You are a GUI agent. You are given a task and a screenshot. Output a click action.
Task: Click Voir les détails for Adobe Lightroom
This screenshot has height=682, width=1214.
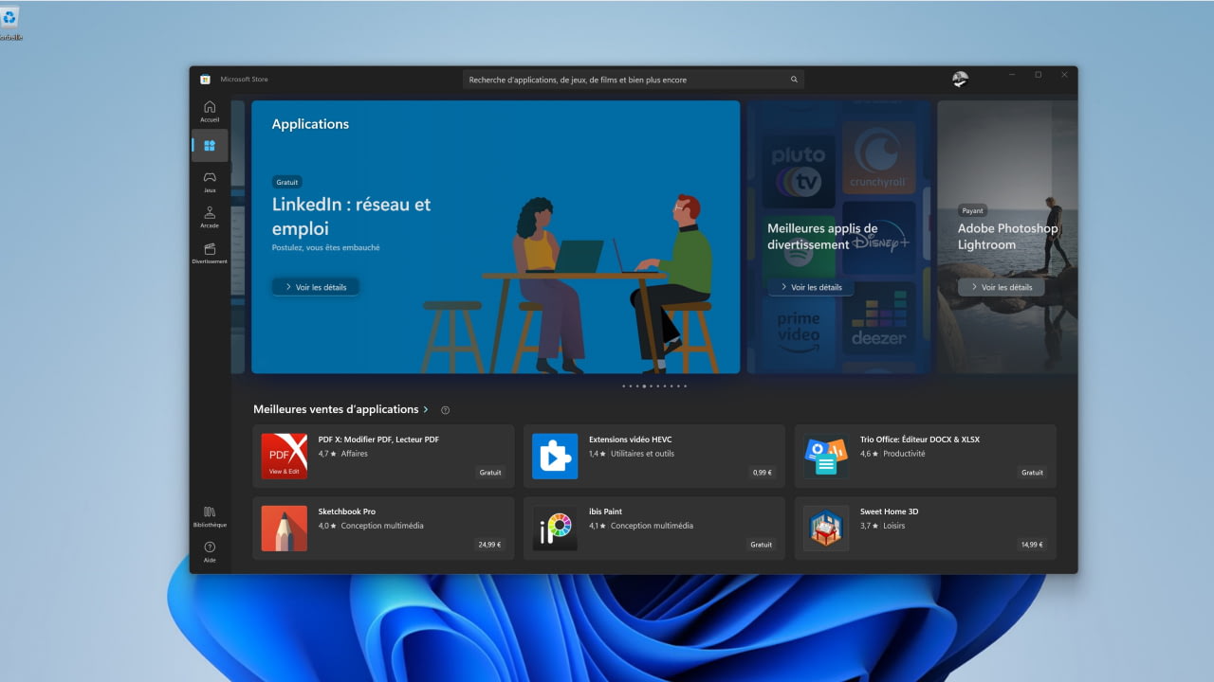[x=1001, y=287]
